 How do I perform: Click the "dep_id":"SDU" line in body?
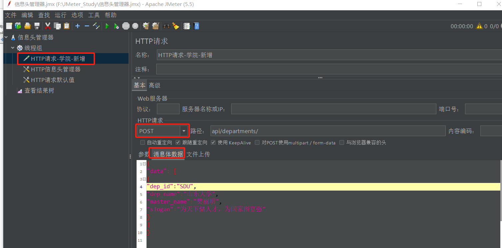click(323, 187)
